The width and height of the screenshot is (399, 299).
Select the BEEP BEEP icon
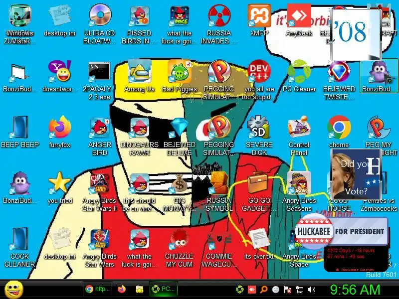(x=20, y=127)
